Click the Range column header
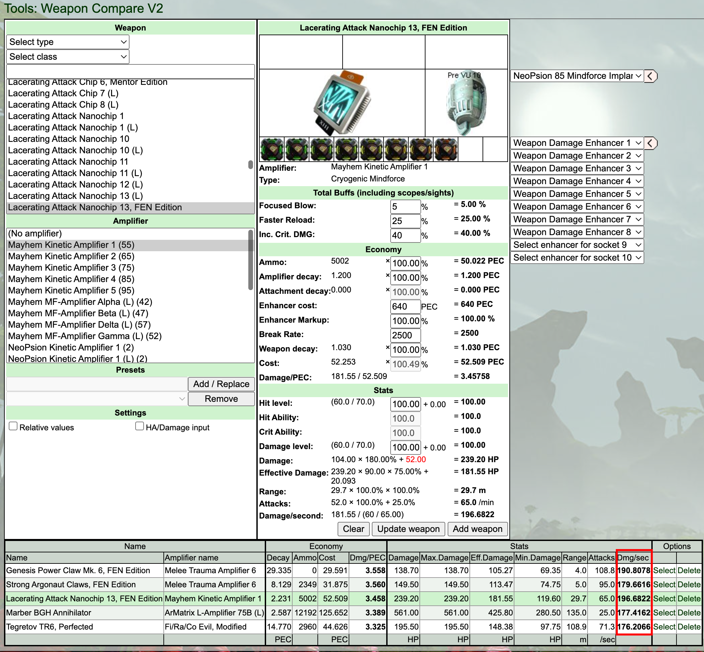The width and height of the screenshot is (704, 652). coord(574,558)
